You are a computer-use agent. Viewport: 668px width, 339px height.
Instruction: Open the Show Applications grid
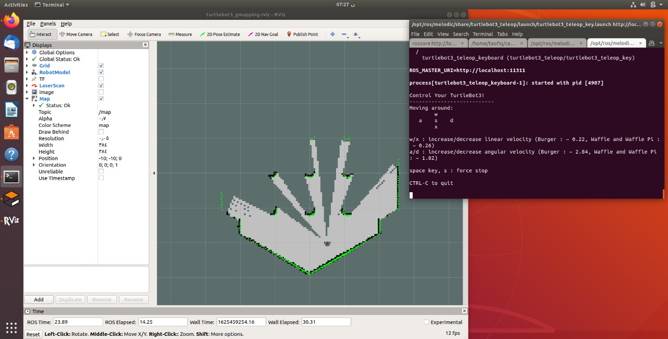(x=11, y=328)
